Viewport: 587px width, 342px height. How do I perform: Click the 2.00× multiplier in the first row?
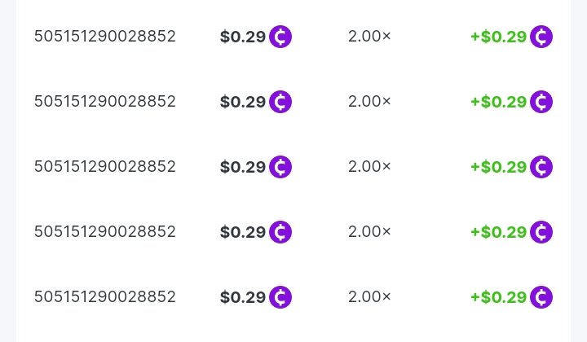pyautogui.click(x=369, y=37)
